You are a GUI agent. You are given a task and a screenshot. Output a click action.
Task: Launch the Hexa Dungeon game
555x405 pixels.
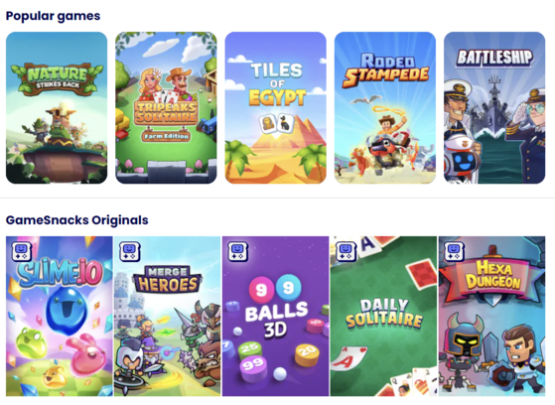[492, 316]
